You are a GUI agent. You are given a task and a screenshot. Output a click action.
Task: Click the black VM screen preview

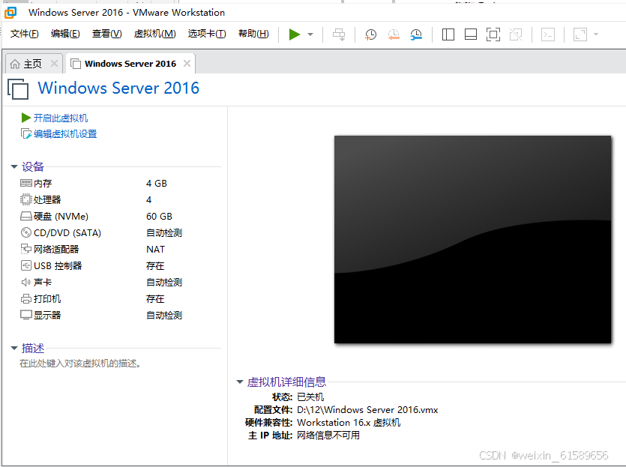tap(473, 239)
